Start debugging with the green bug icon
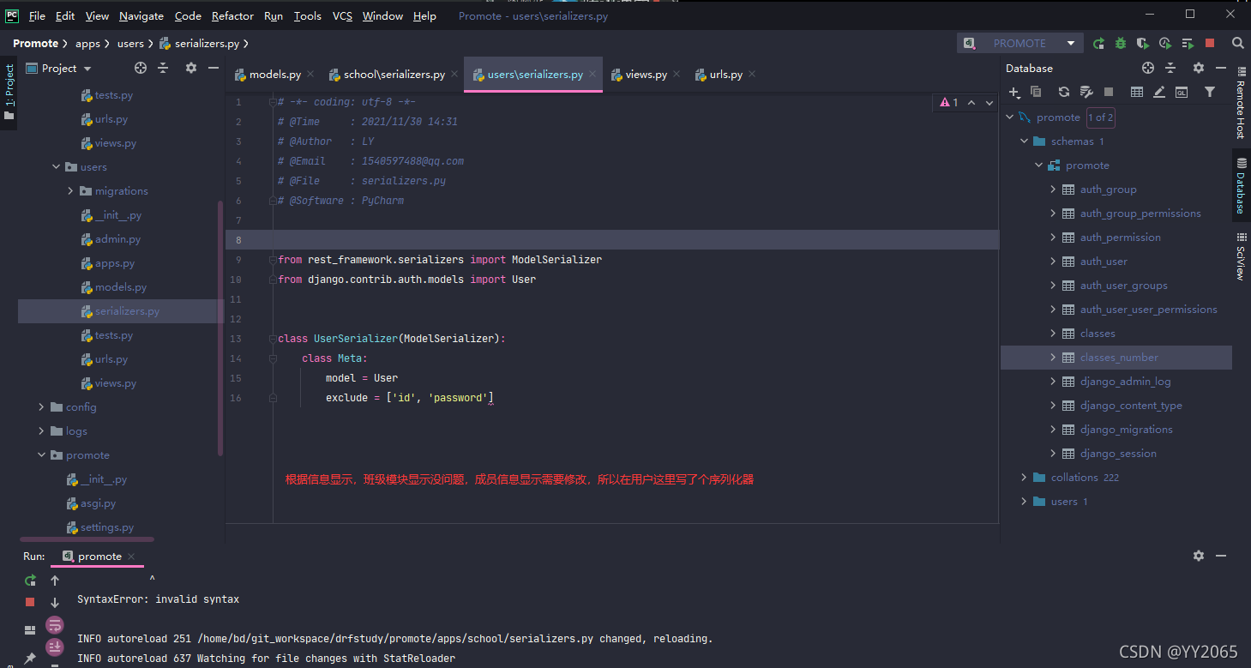This screenshot has height=668, width=1251. (1121, 43)
